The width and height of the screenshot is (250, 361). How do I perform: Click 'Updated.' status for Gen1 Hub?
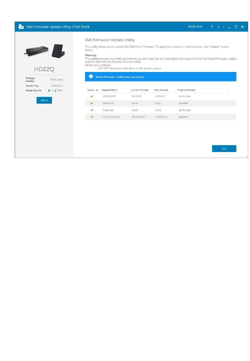pyautogui.click(x=183, y=103)
